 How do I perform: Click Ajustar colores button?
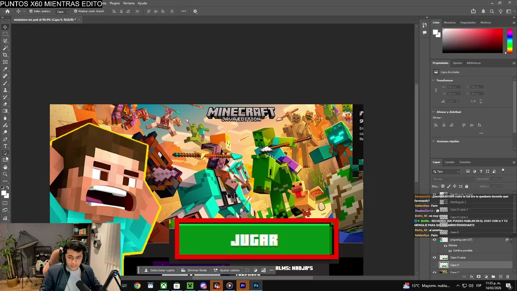coord(227,270)
